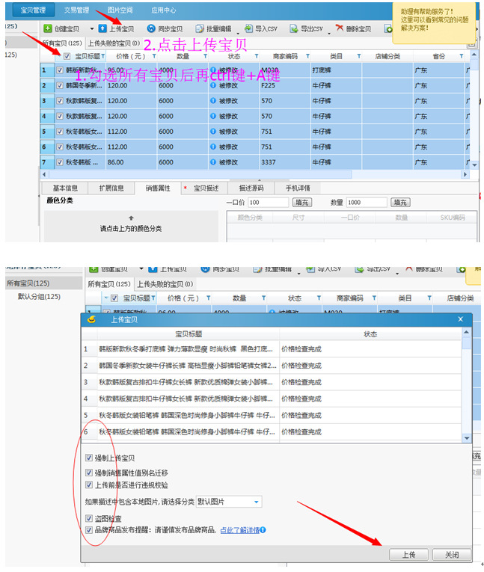The height and width of the screenshot is (572, 484).
Task: Toggle 强制销售属性值别名迁移 checkbox
Action: point(89,473)
